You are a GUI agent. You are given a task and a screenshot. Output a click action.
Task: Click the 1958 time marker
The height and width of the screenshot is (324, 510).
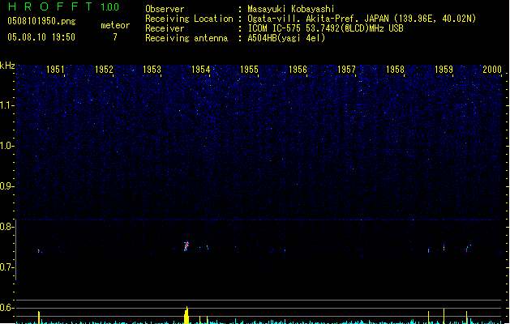click(x=395, y=70)
